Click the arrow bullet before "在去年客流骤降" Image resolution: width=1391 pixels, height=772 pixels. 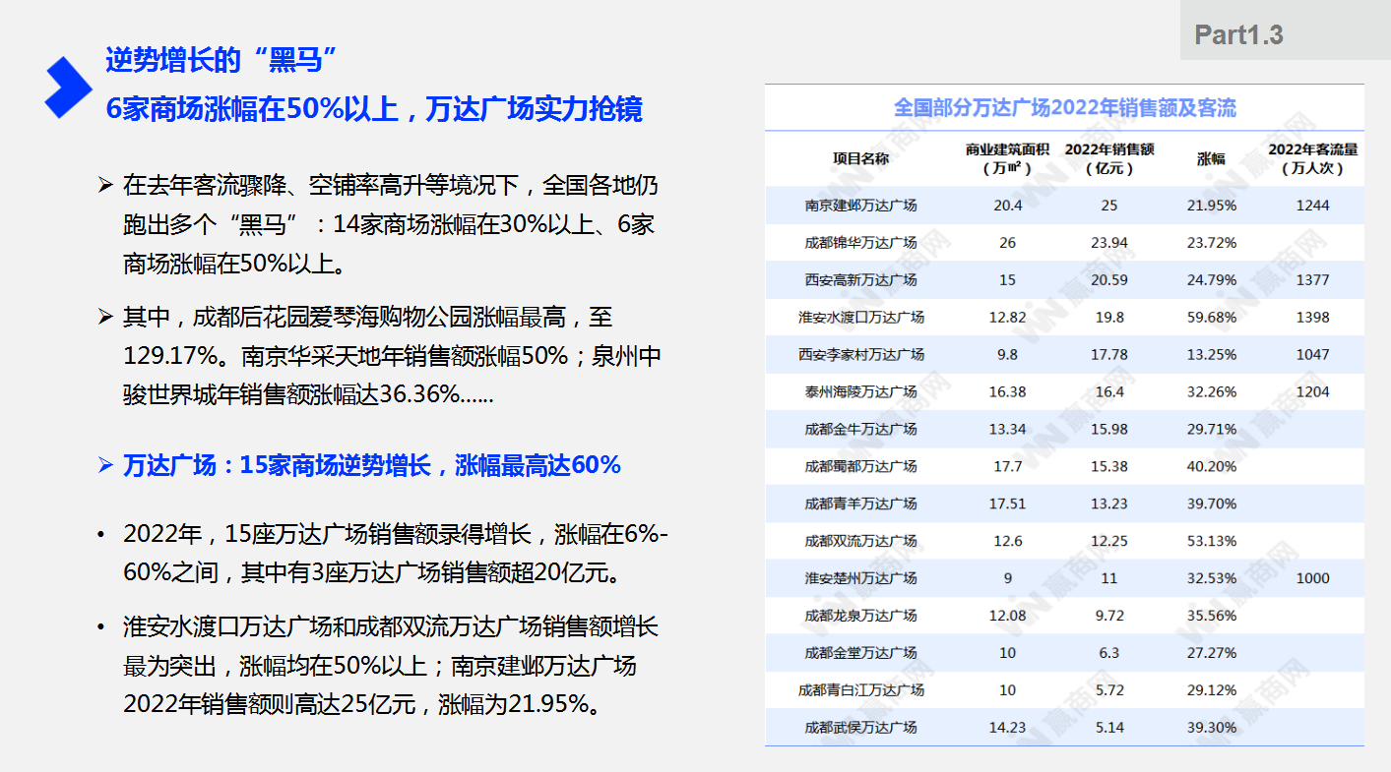[x=106, y=185]
